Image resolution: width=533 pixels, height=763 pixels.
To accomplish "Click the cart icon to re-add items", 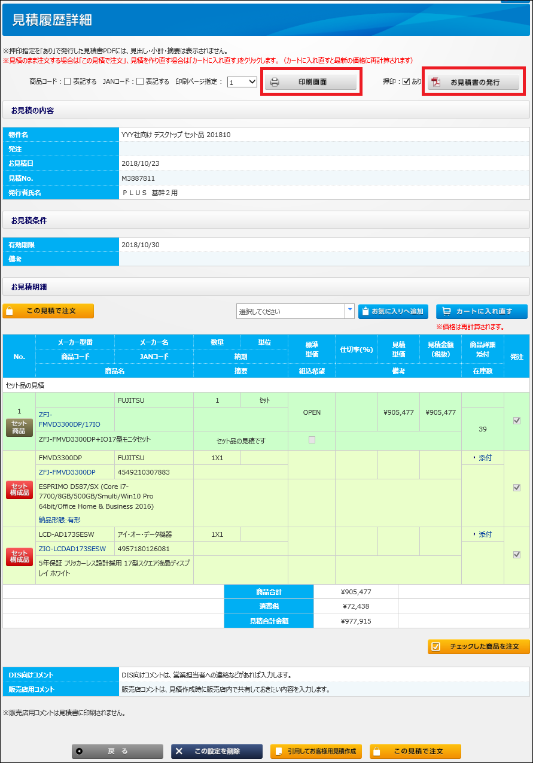I will 445,312.
